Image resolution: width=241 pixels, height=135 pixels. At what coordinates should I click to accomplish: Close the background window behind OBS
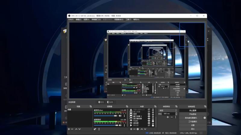coord(208,31)
